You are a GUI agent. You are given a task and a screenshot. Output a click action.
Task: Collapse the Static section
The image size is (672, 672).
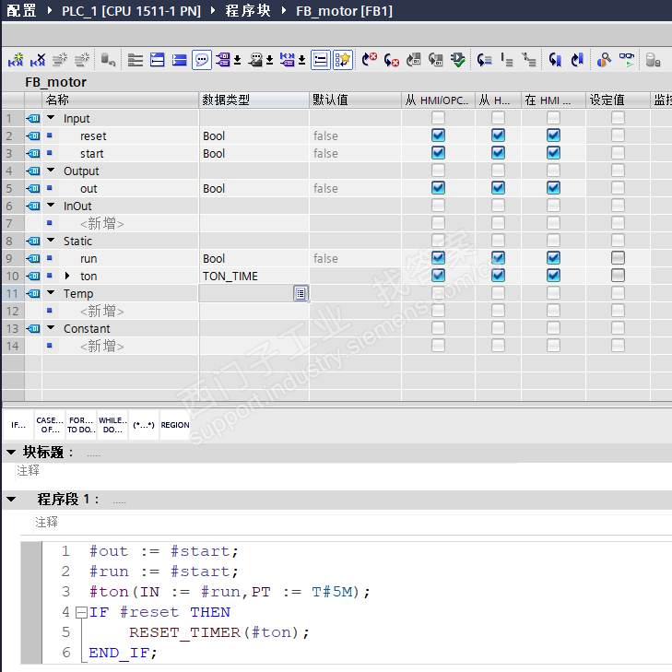point(51,241)
